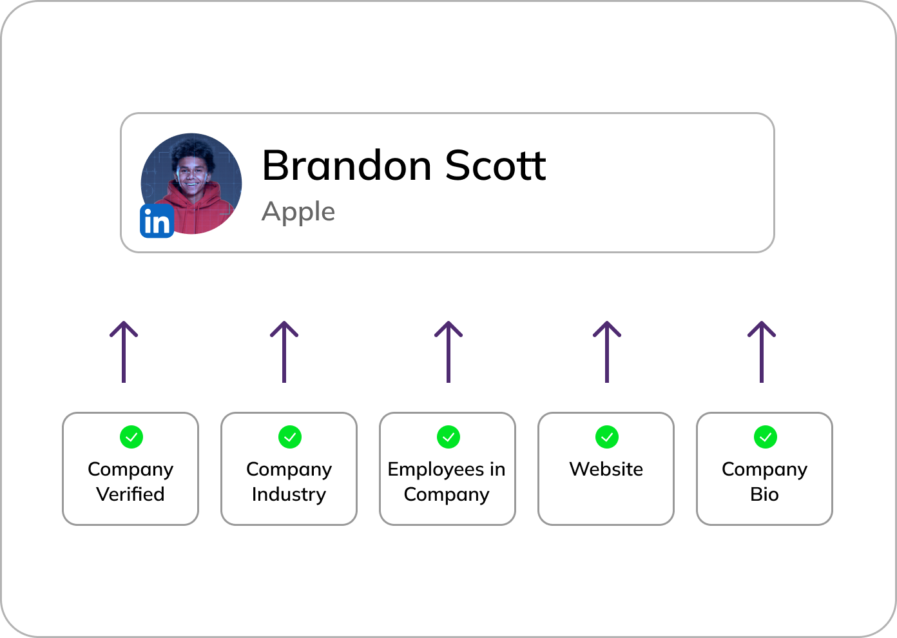The width and height of the screenshot is (897, 638).
Task: Click the LinkedIn logo badge
Action: point(157,221)
